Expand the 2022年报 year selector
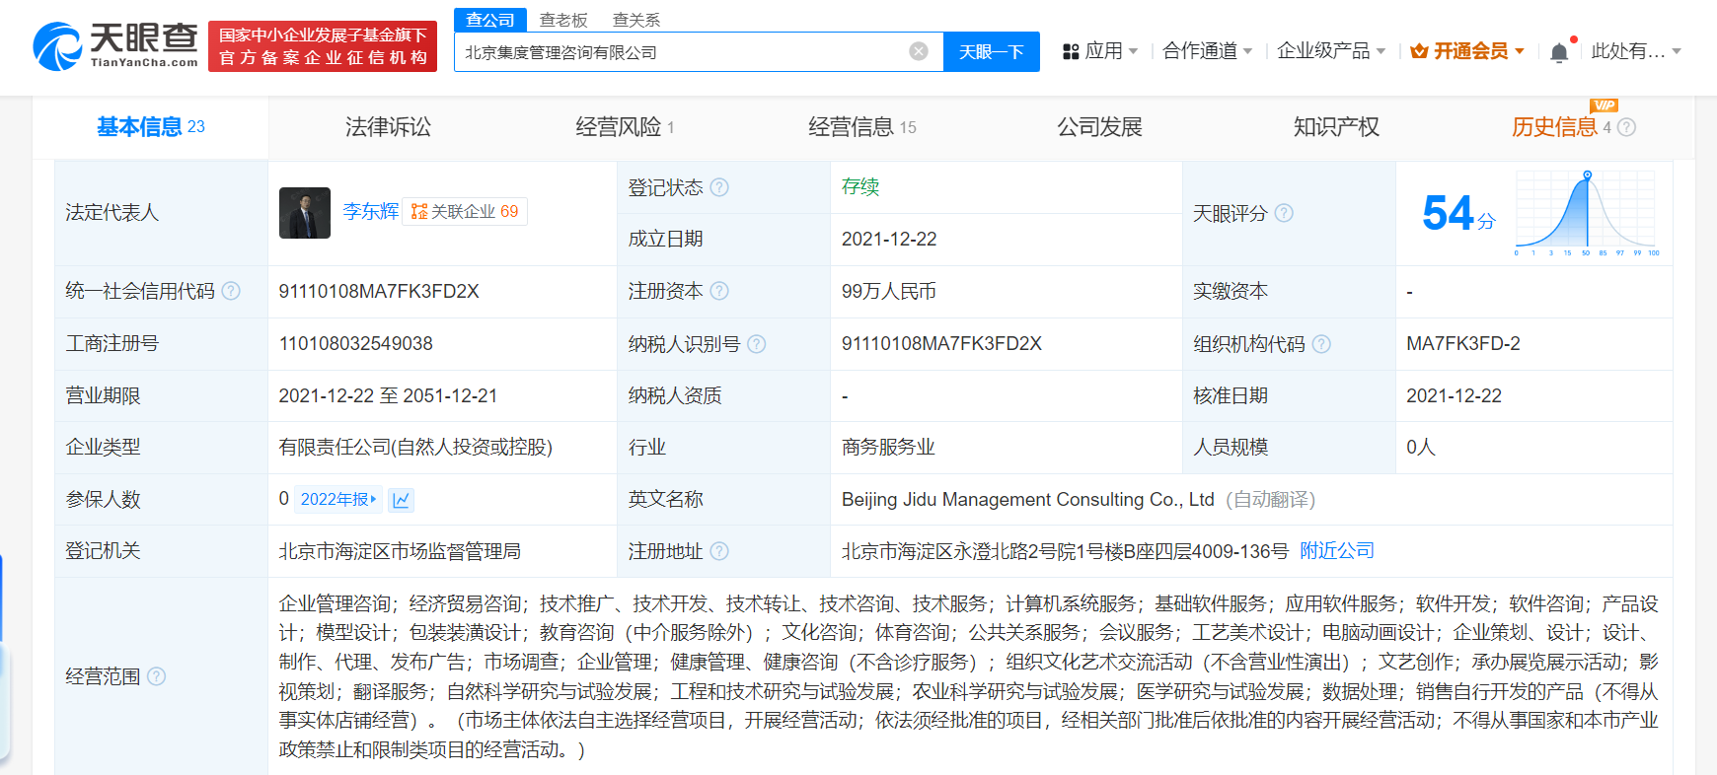The image size is (1717, 775). click(x=338, y=500)
